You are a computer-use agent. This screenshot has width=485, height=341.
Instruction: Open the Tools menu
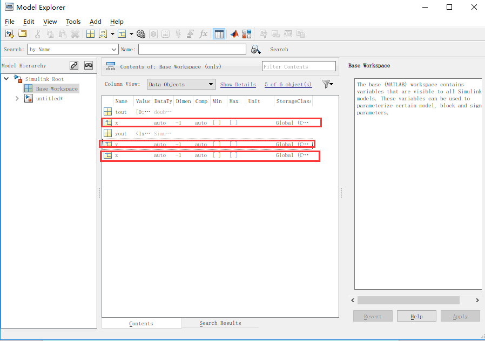tap(73, 22)
